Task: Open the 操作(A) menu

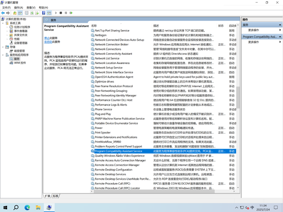Action: (19, 8)
